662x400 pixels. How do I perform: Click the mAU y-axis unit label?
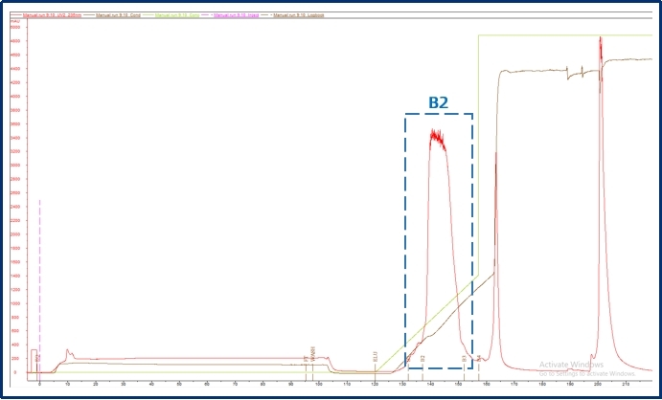pyautogui.click(x=15, y=20)
